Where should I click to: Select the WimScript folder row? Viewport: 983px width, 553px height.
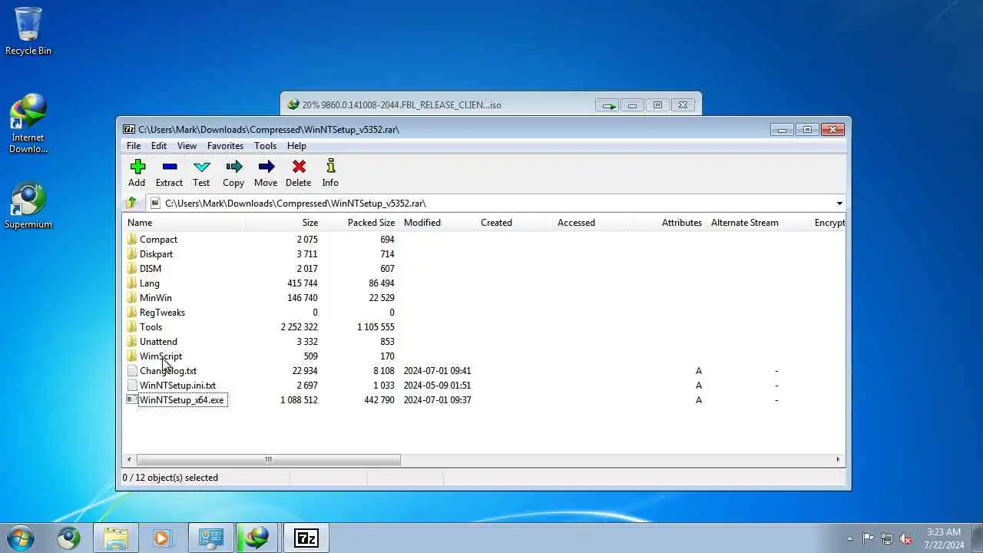pos(484,356)
